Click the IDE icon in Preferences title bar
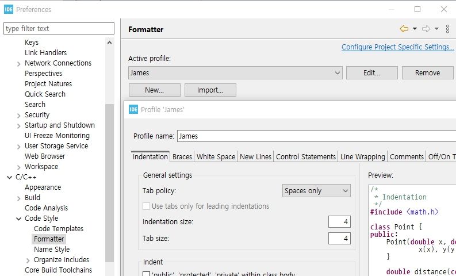 9,9
